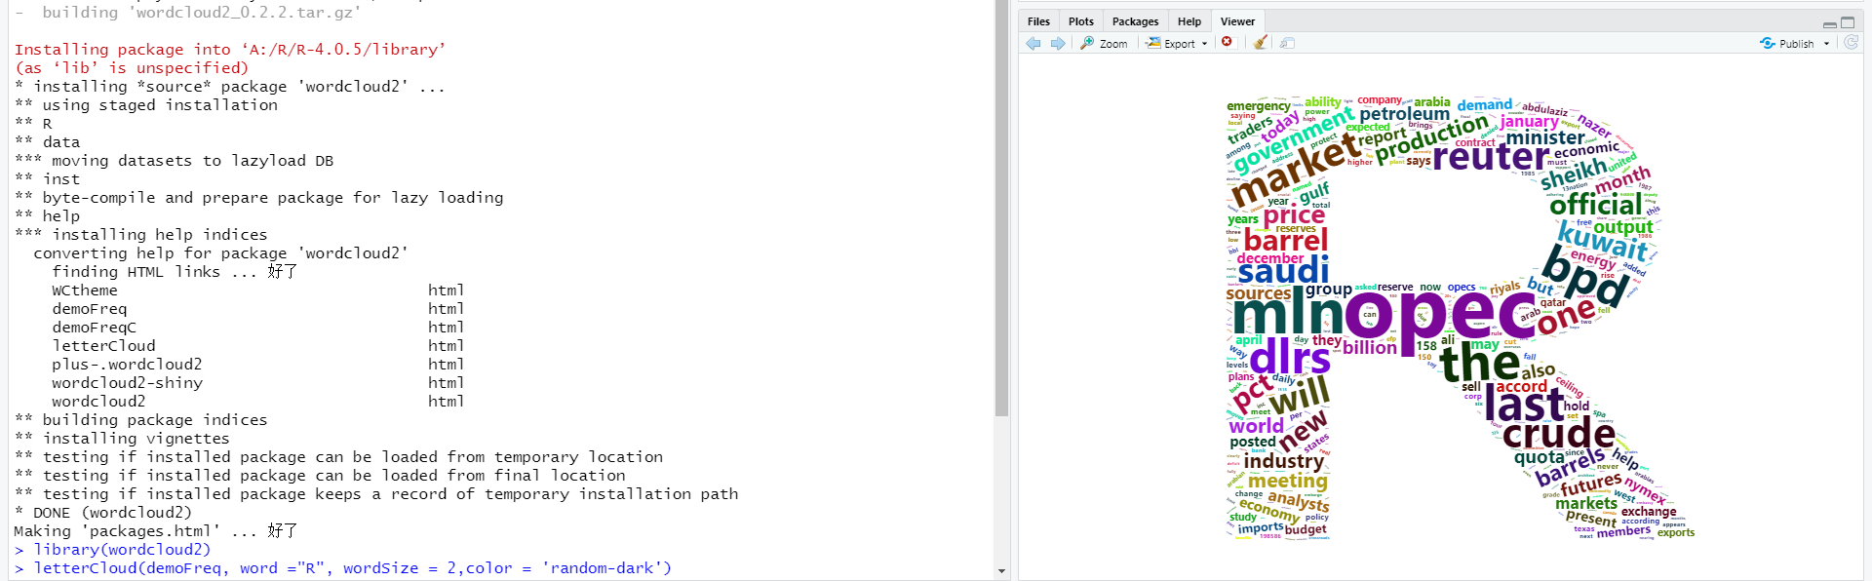1872x581 pixels.
Task: Click the word 'last' in the word cloud
Action: pos(1524,404)
